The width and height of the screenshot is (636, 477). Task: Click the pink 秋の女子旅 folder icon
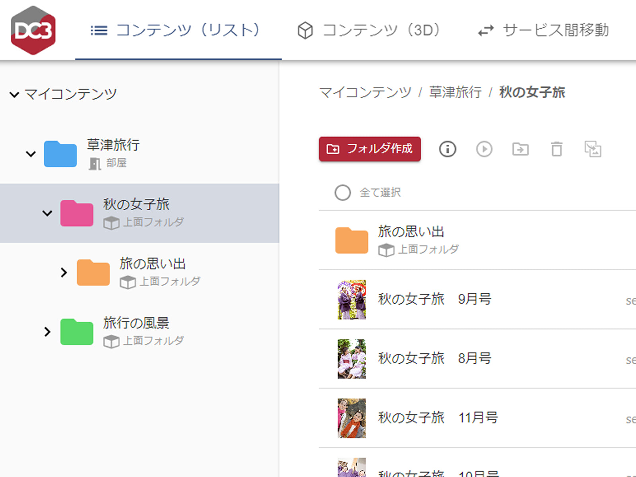[77, 213]
